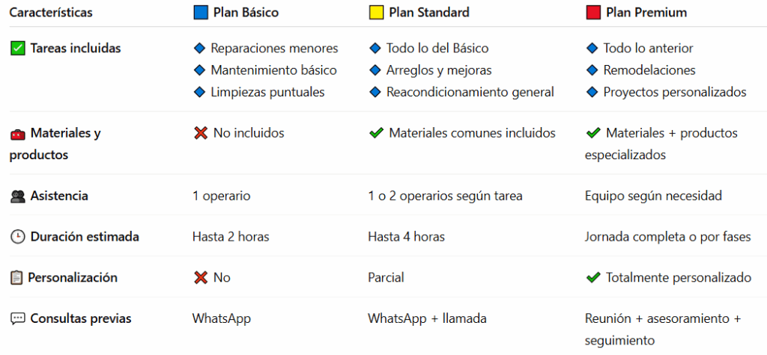
Task: Click the blue diamond beside Reparaciones menores
Action: [x=199, y=49]
